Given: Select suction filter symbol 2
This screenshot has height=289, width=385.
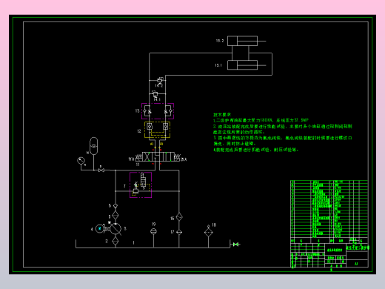Looking at the screenshot, I should click(x=115, y=241).
